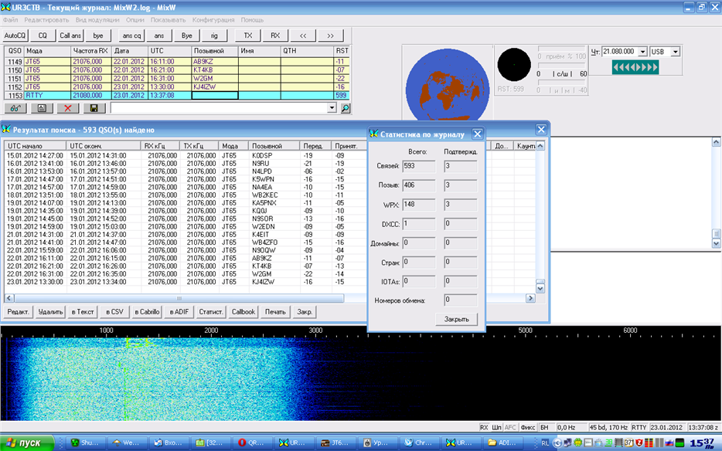This screenshot has width=722, height=451.
Task: Click the red X delete QSO icon
Action: [67, 109]
